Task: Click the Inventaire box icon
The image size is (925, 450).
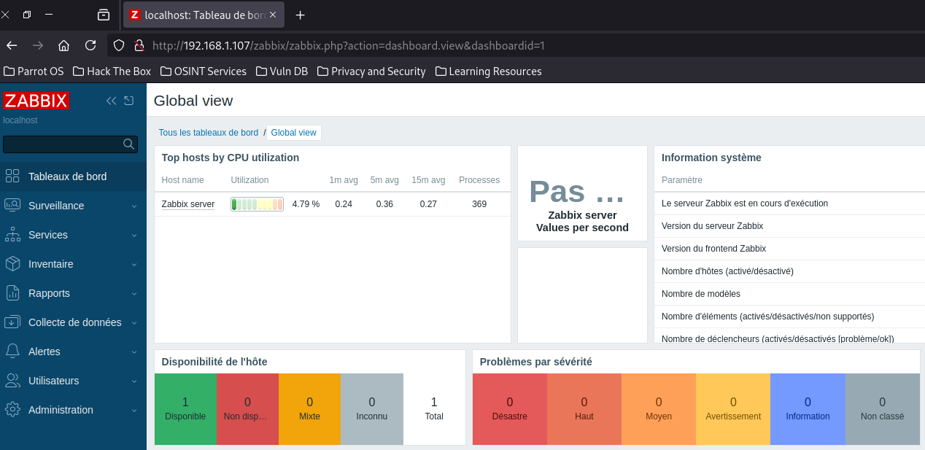Action: pos(12,263)
